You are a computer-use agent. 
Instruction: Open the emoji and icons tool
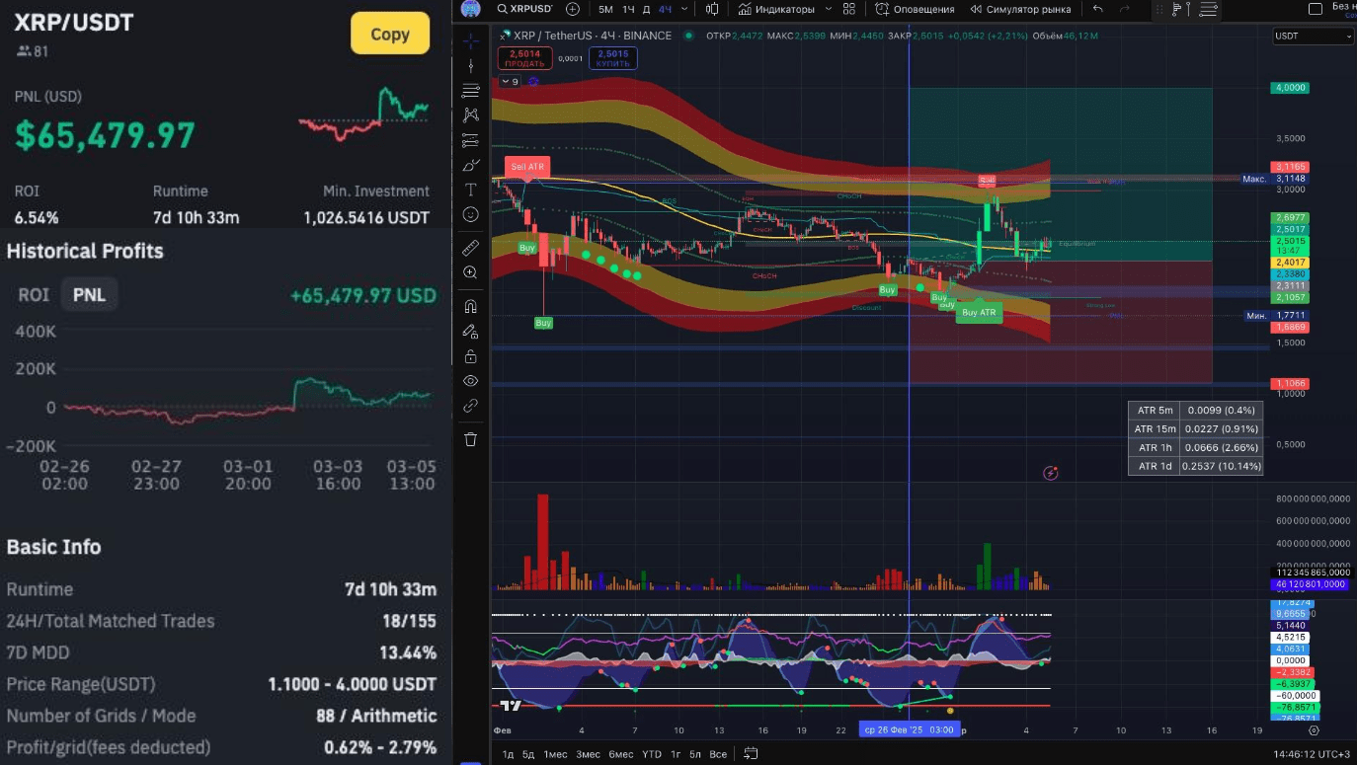pos(471,214)
